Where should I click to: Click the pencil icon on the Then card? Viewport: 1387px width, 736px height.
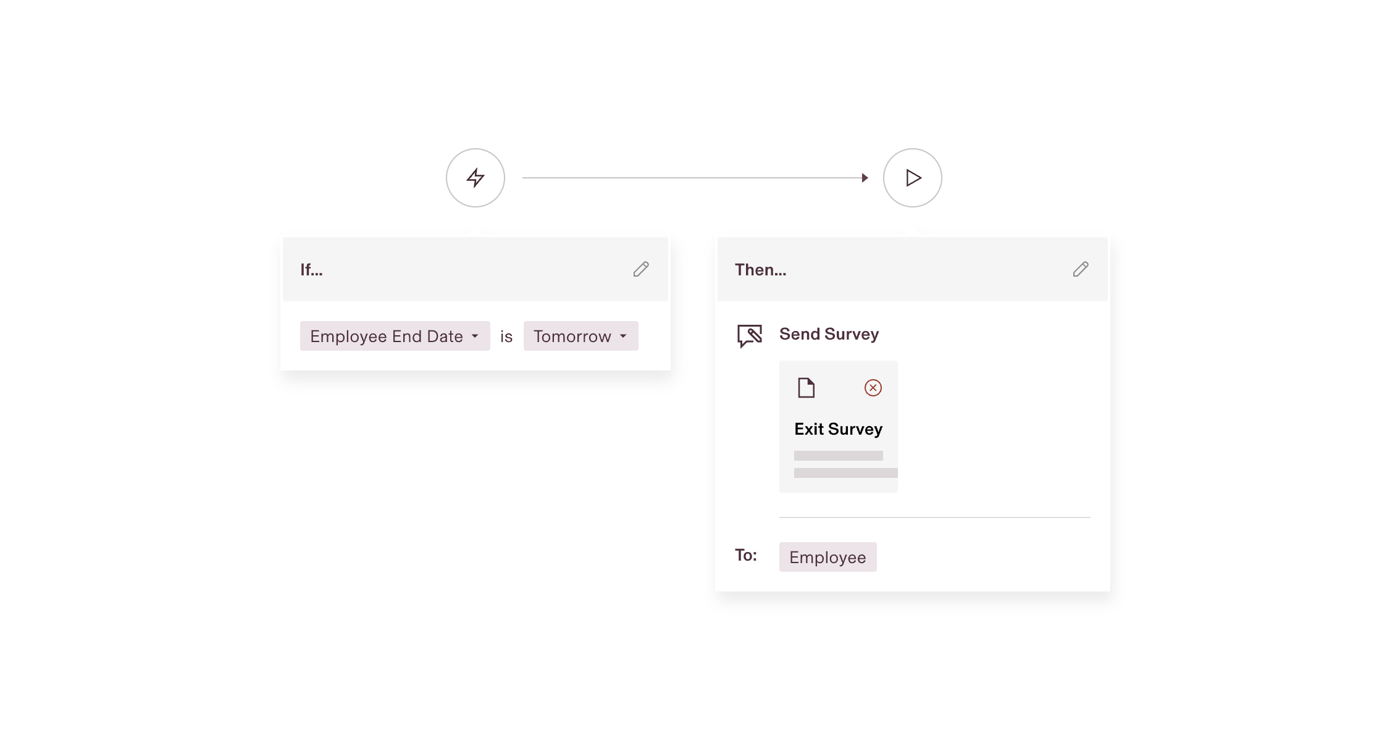1081,269
